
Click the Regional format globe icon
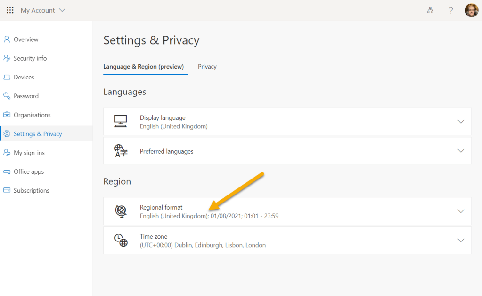tap(121, 211)
